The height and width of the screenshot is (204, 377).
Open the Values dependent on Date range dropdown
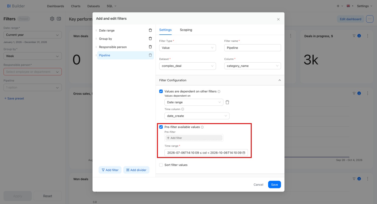pyautogui.click(x=194, y=102)
